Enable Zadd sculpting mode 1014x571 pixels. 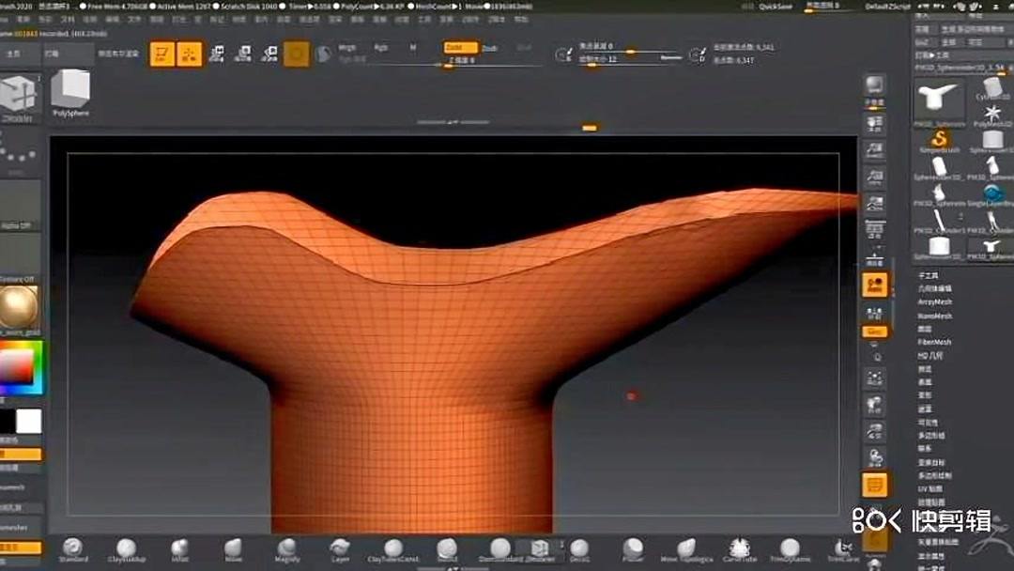point(461,46)
